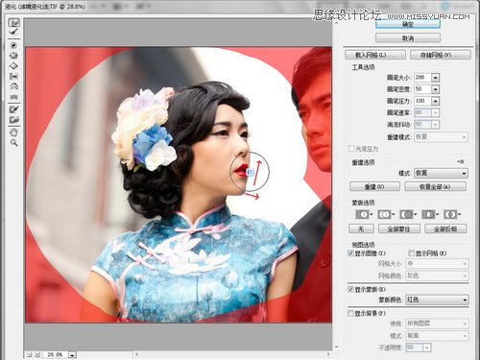Click the Replace Selection mask option icon
The height and width of the screenshot is (360, 480).
(x=364, y=214)
